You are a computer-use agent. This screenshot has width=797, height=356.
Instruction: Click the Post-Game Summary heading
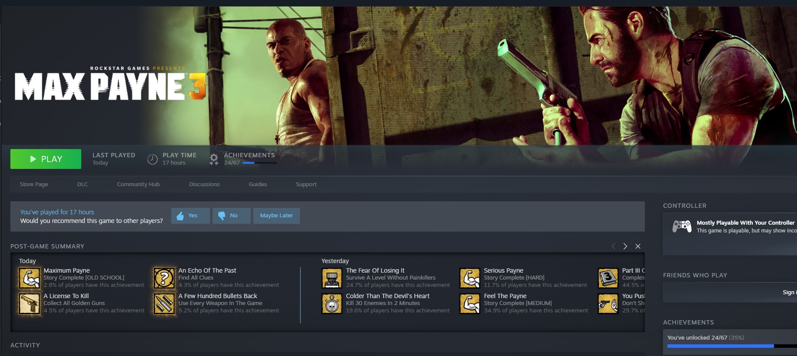click(48, 246)
